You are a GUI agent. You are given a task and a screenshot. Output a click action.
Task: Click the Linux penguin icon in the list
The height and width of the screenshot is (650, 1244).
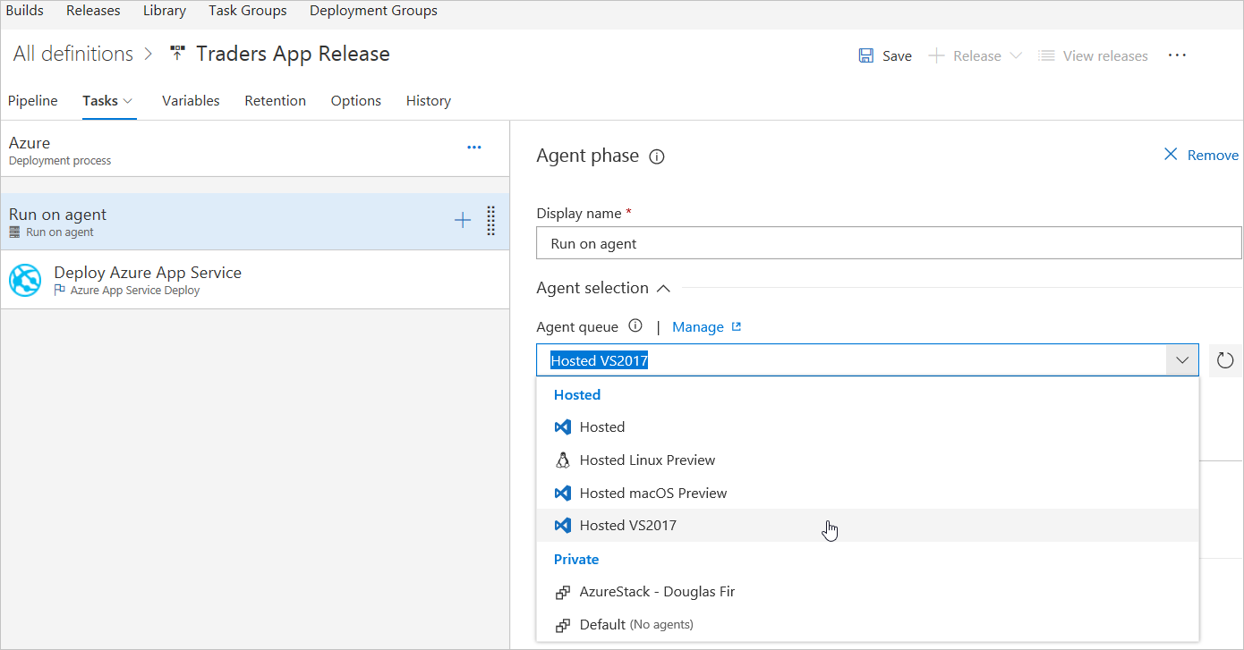[563, 460]
